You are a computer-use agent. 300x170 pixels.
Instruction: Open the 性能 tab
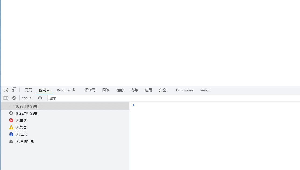(x=120, y=90)
